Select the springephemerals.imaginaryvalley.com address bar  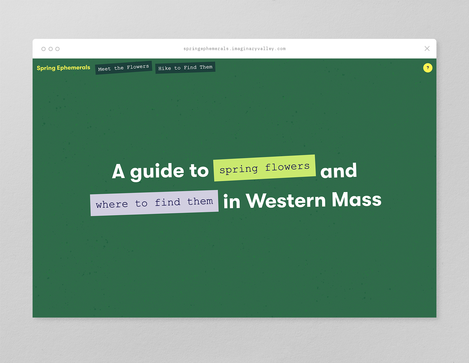(x=234, y=49)
